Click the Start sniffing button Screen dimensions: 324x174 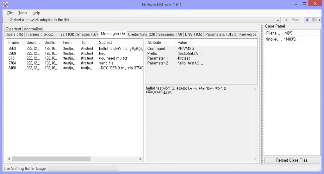click(x=292, y=20)
